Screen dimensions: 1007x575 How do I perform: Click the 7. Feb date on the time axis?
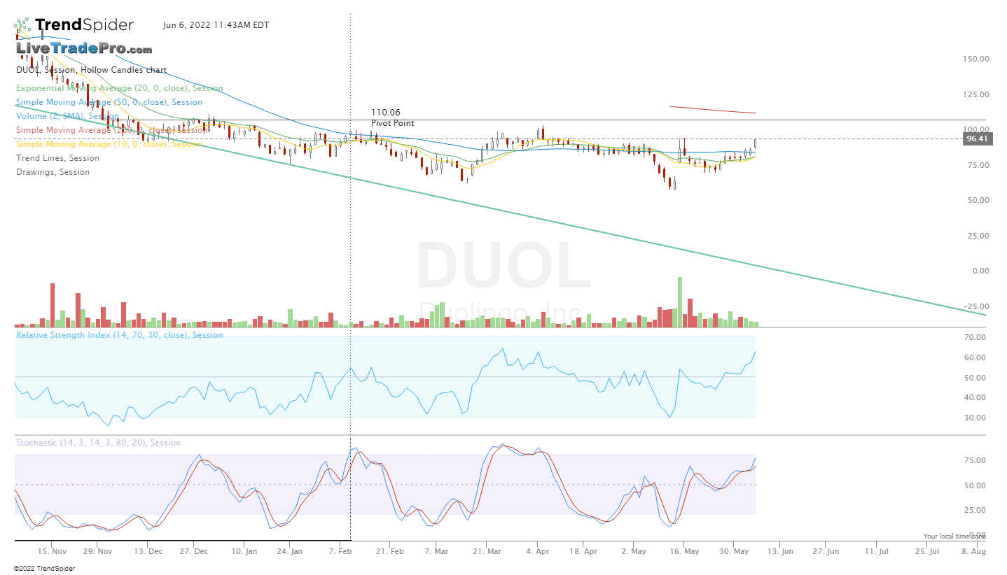[x=340, y=551]
